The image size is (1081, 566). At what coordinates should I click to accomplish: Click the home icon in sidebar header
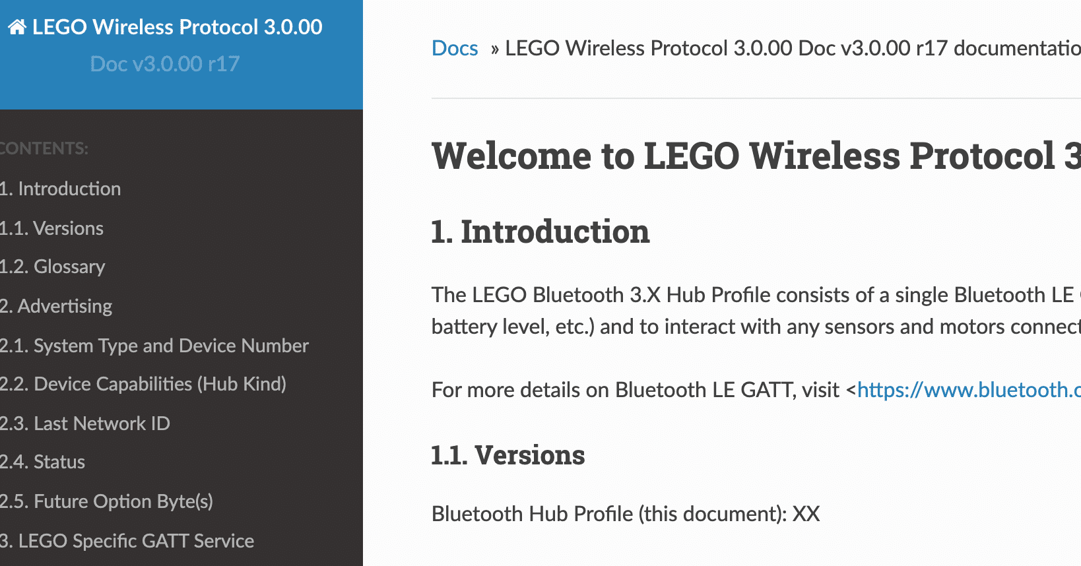click(x=17, y=27)
